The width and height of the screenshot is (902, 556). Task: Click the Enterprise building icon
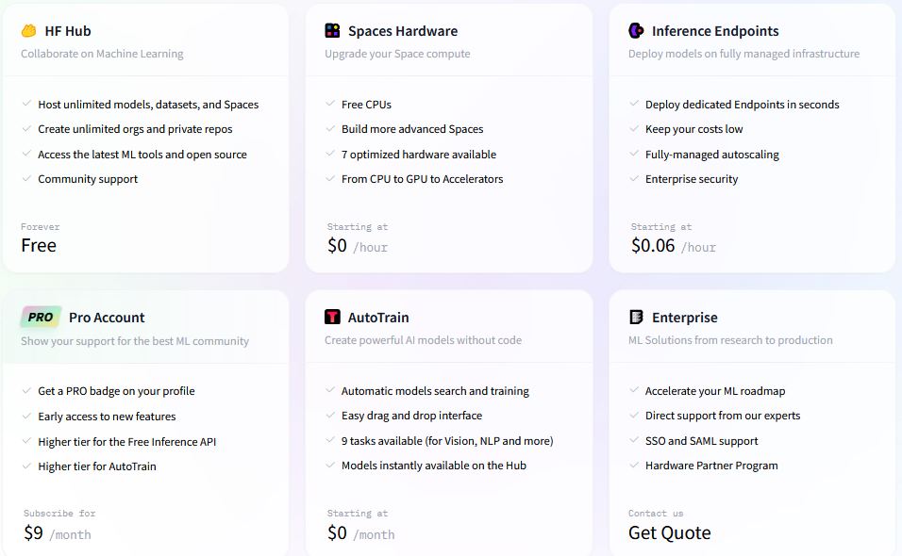click(x=636, y=317)
